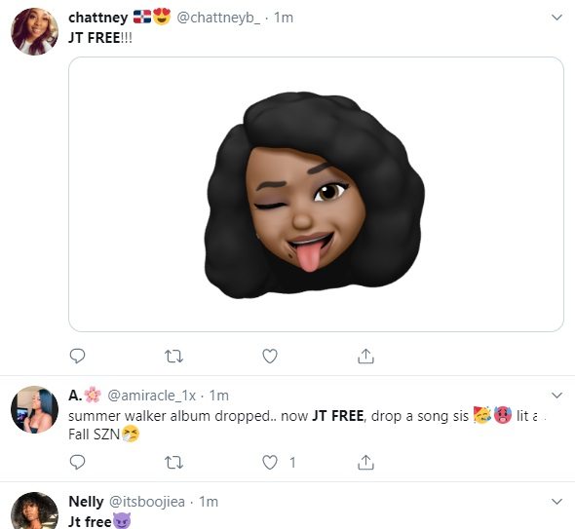The height and width of the screenshot is (529, 575).
Task: Open @itsboojiea handle link
Action: click(147, 501)
